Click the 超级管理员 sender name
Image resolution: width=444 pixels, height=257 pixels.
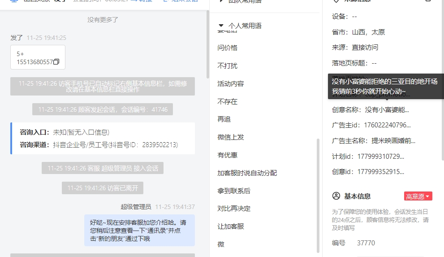136,207
